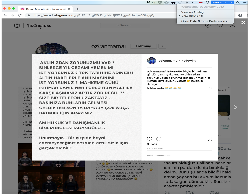Click the 2 HOURS AGO timestamp
Screen dimensions: 248x194
coord(155,148)
